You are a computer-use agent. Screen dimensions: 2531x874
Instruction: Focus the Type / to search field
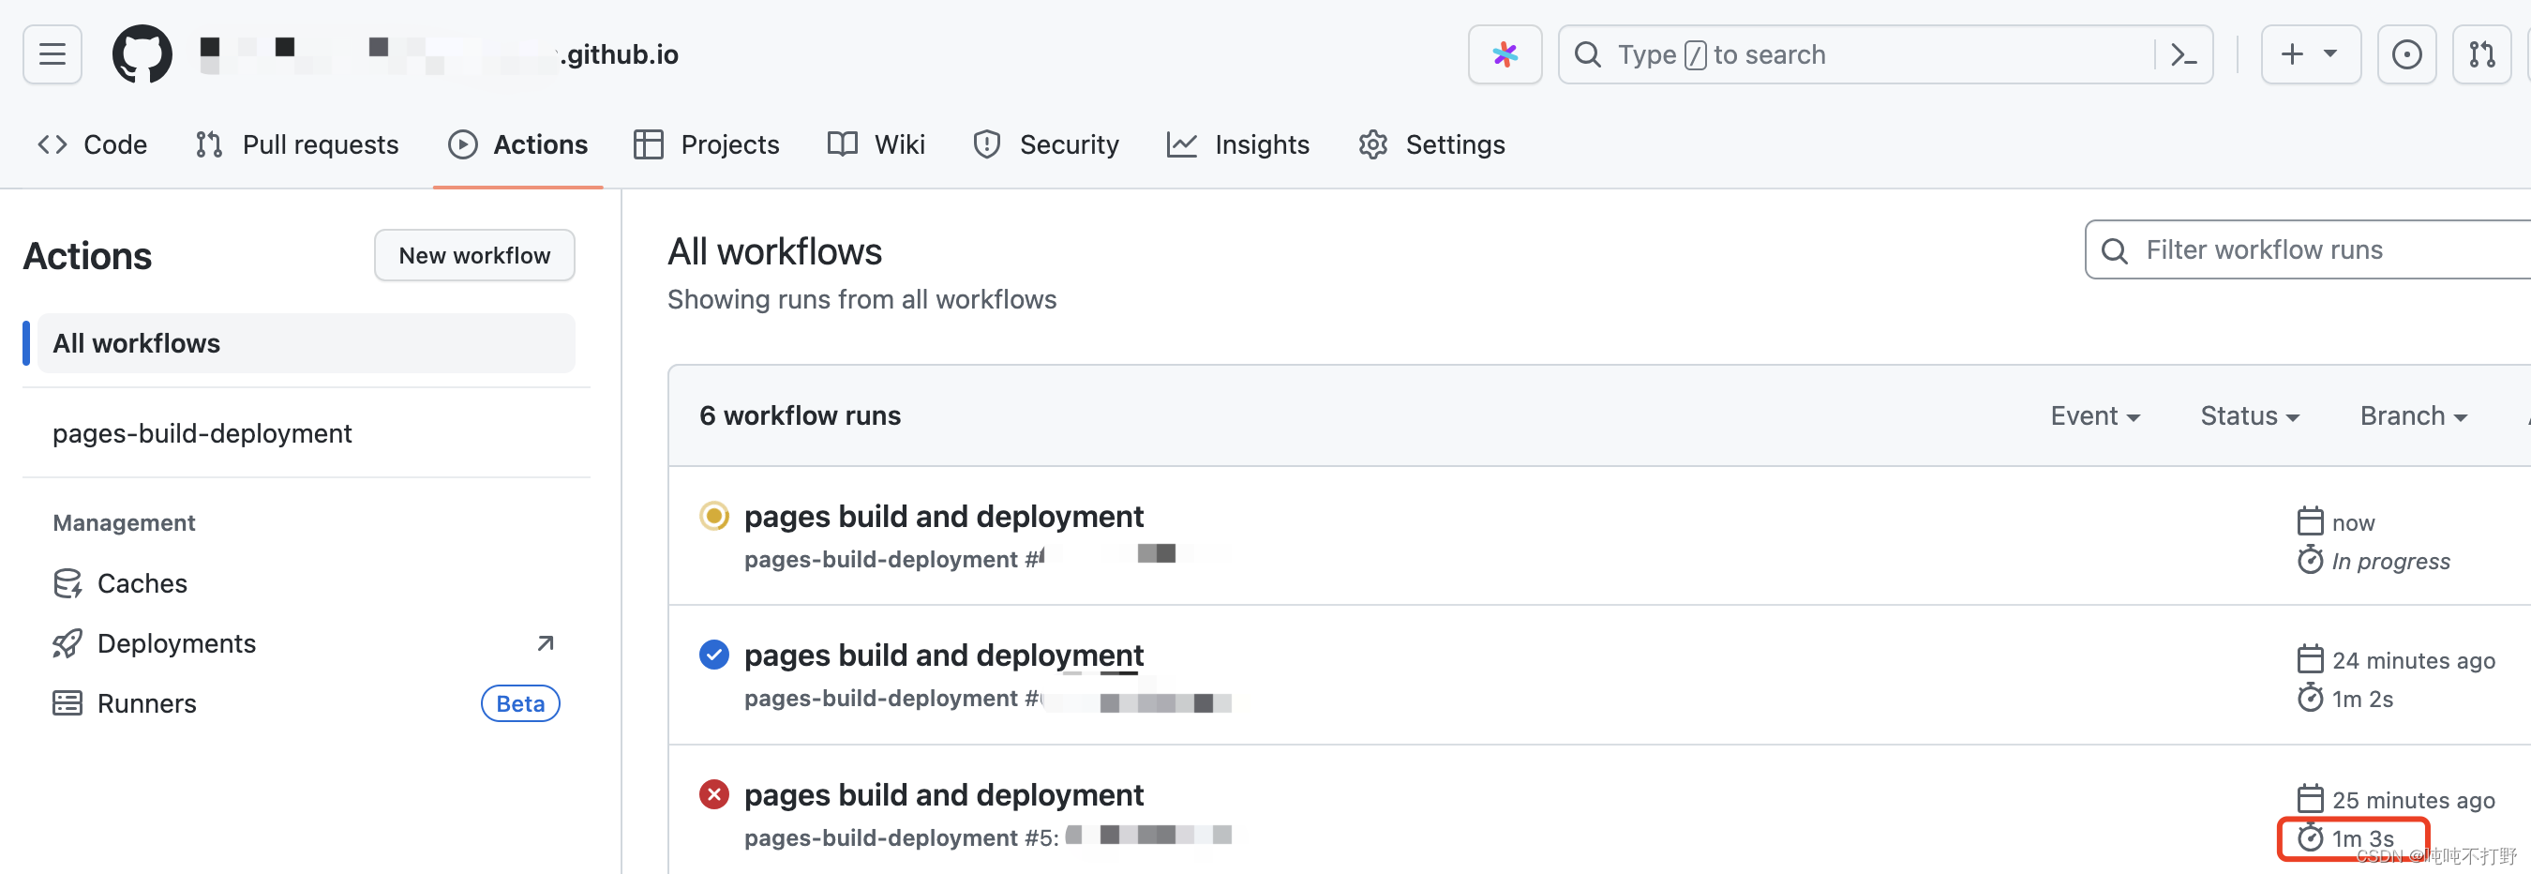click(1884, 54)
